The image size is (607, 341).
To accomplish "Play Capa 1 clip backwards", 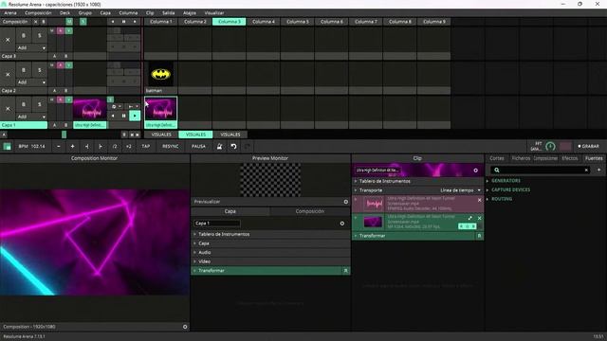I will pyautogui.click(x=113, y=116).
